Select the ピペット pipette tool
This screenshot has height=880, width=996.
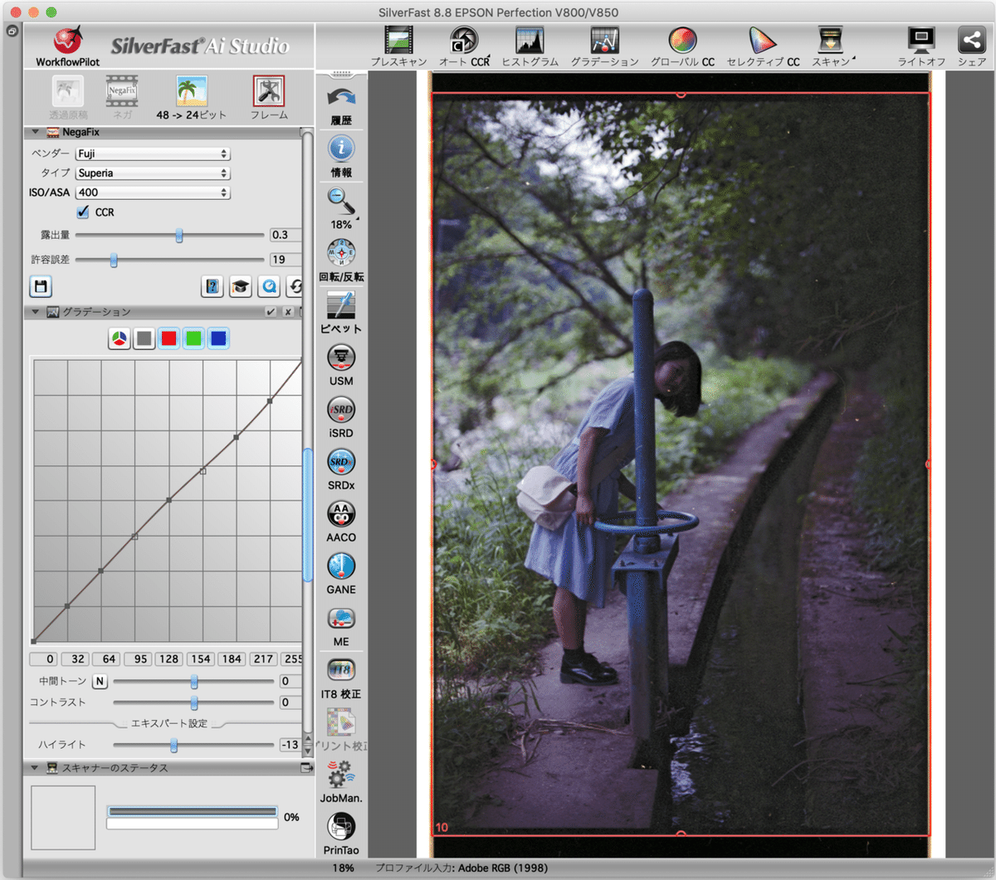341,313
